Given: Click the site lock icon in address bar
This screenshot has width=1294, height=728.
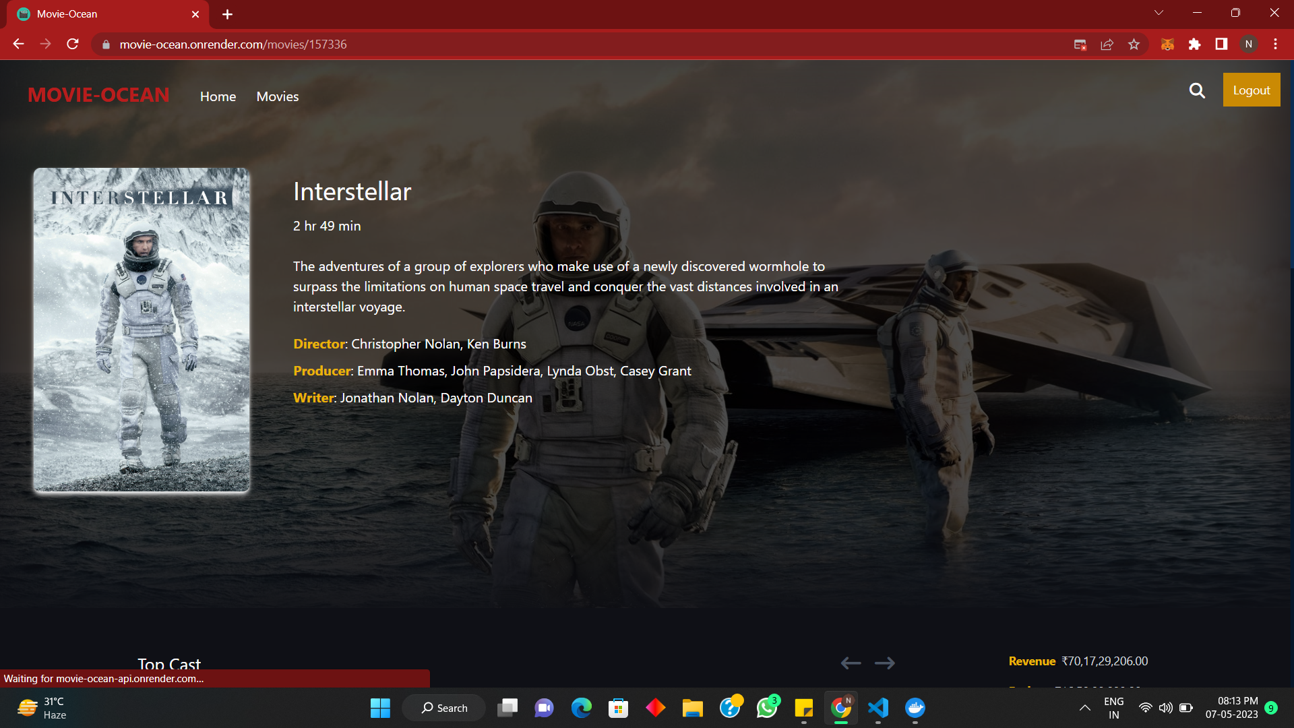Looking at the screenshot, I should point(106,44).
